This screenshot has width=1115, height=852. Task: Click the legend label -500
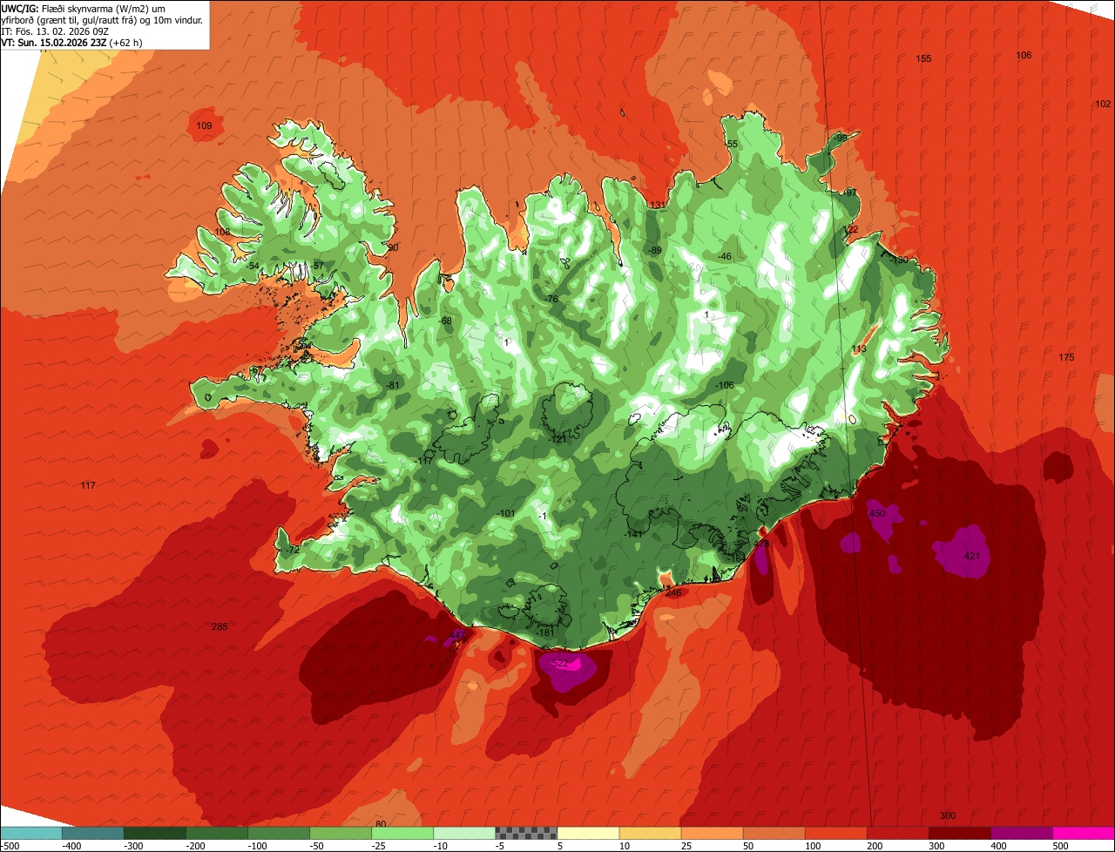click(10, 845)
